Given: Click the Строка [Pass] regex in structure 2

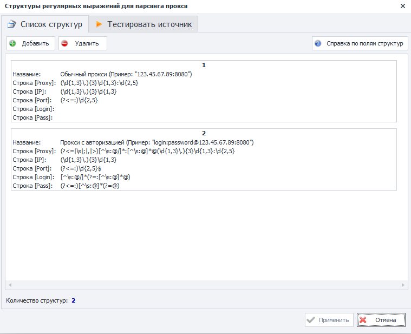Looking at the screenshot, I should click(x=89, y=186).
